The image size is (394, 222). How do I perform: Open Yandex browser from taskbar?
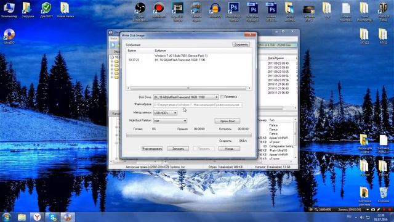[37, 217]
